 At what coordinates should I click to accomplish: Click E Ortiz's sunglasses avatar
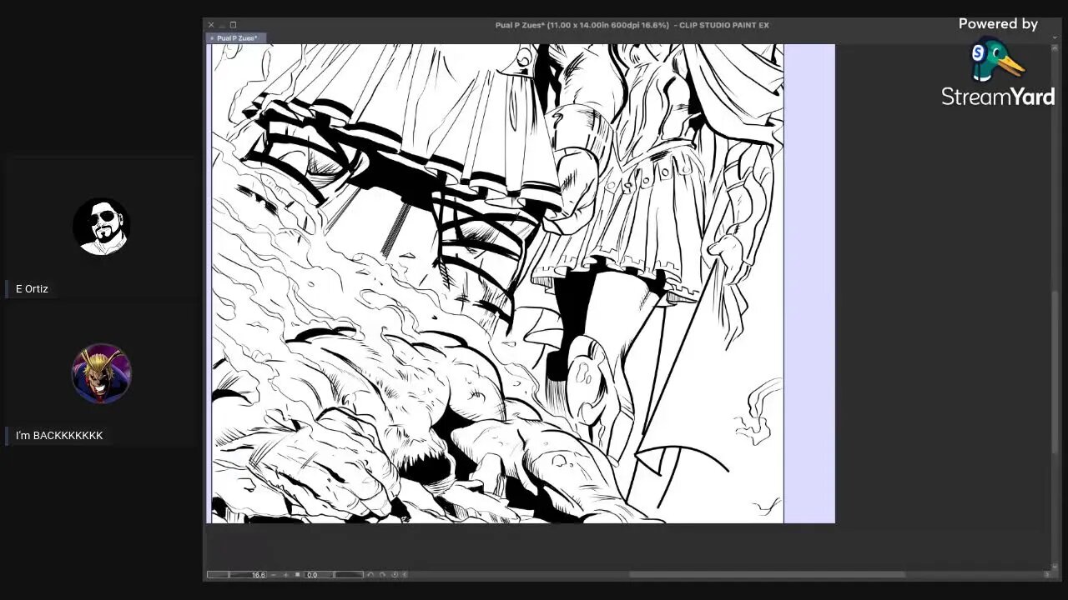click(x=102, y=226)
